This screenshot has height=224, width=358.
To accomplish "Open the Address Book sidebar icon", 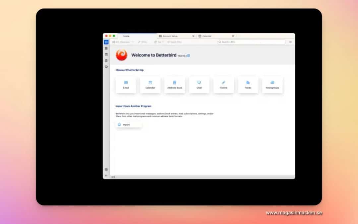I will coord(106,48).
